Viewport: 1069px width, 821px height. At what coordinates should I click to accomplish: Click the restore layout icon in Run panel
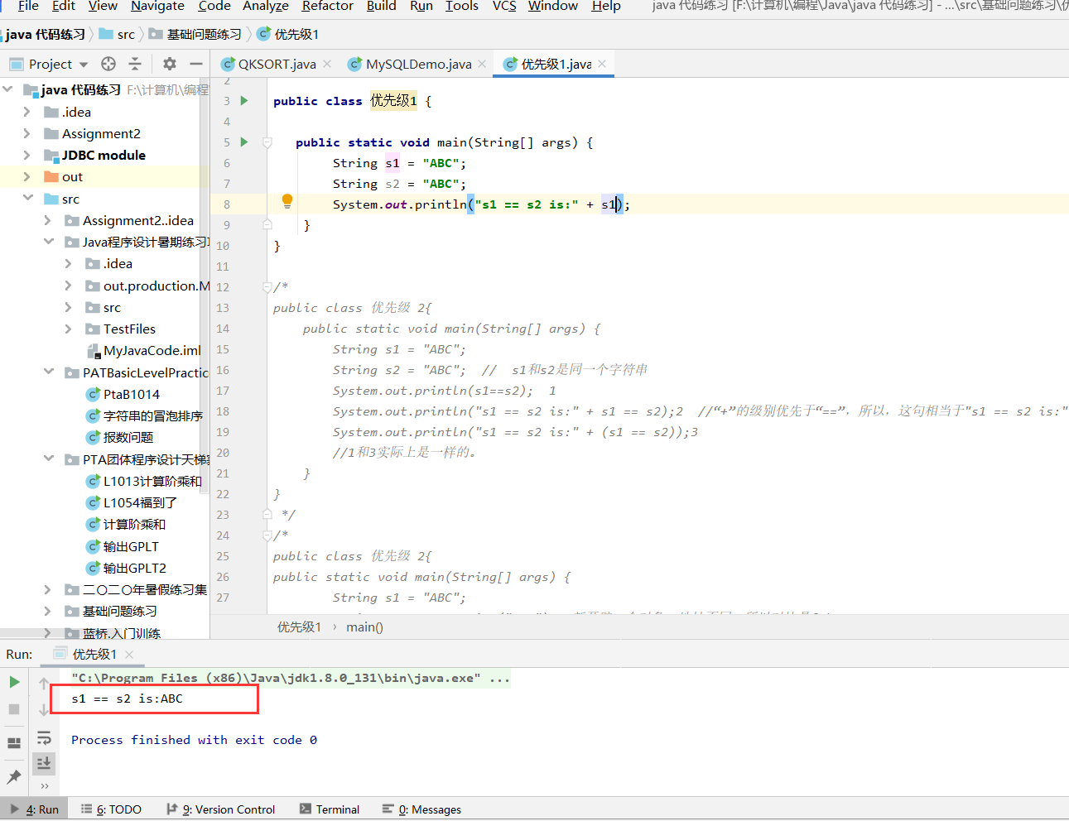(14, 742)
